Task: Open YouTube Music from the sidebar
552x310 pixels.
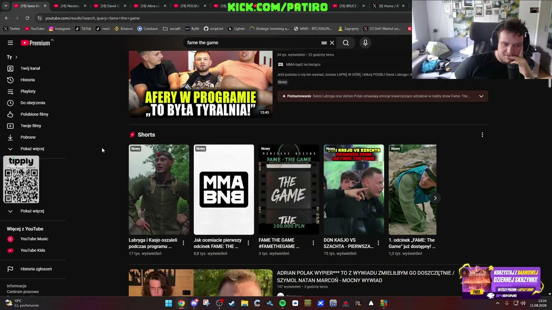Action: coord(34,239)
